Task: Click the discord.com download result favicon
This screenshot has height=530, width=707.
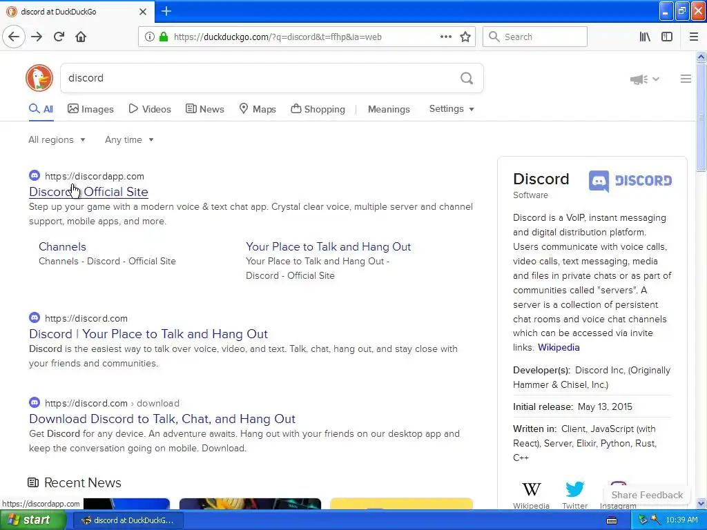Action: [x=35, y=402]
